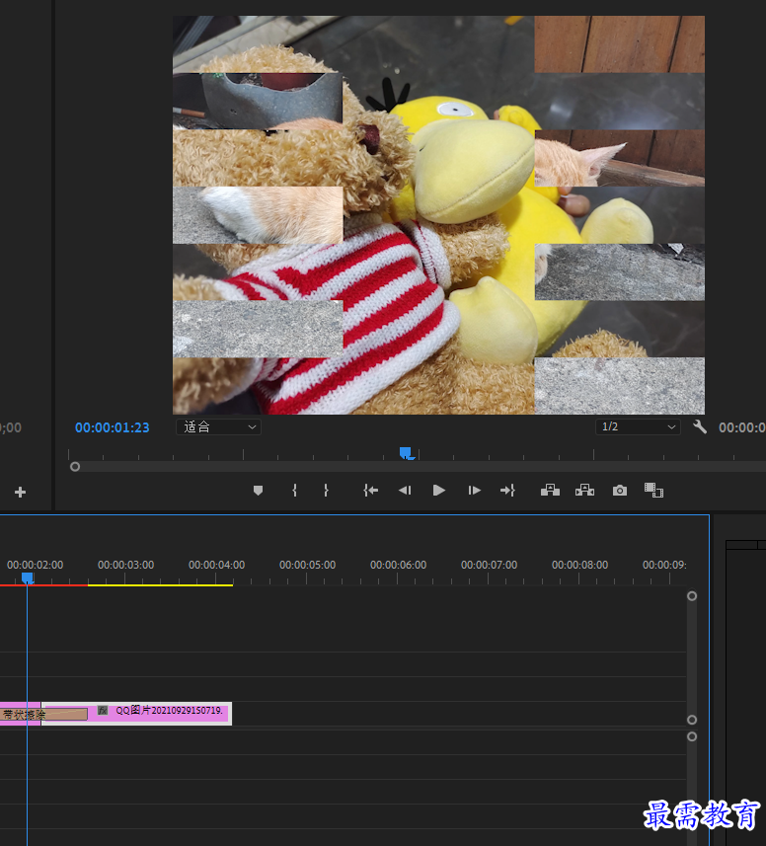Click the 00:00:07:00 ruler mark
The height and width of the screenshot is (846, 766).
pyautogui.click(x=490, y=565)
